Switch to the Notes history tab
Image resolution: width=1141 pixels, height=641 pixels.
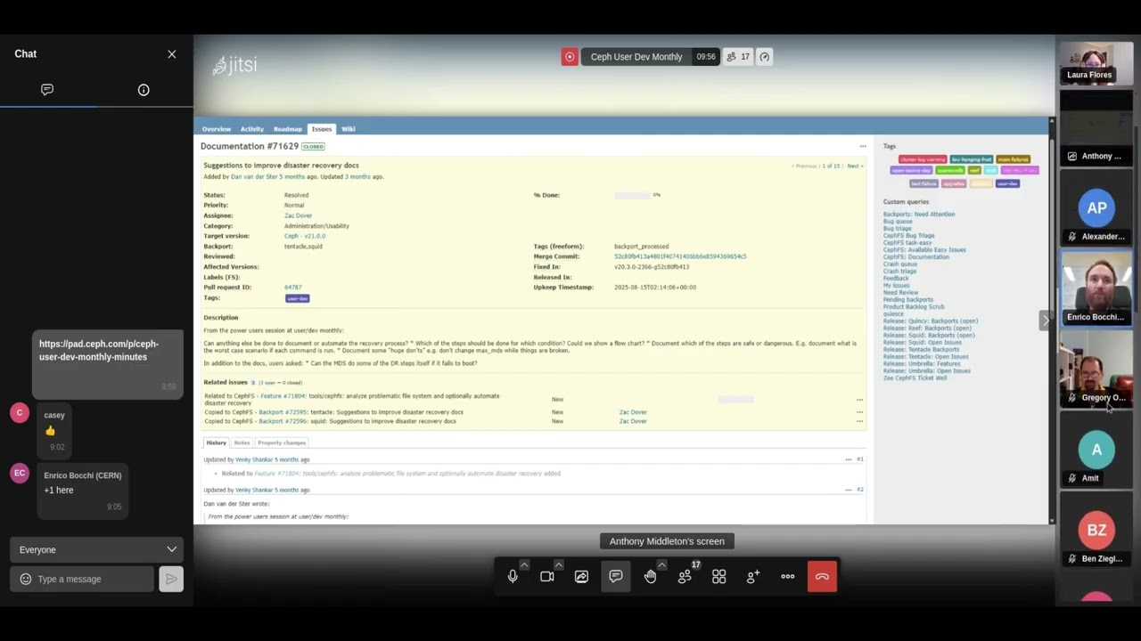(242, 442)
